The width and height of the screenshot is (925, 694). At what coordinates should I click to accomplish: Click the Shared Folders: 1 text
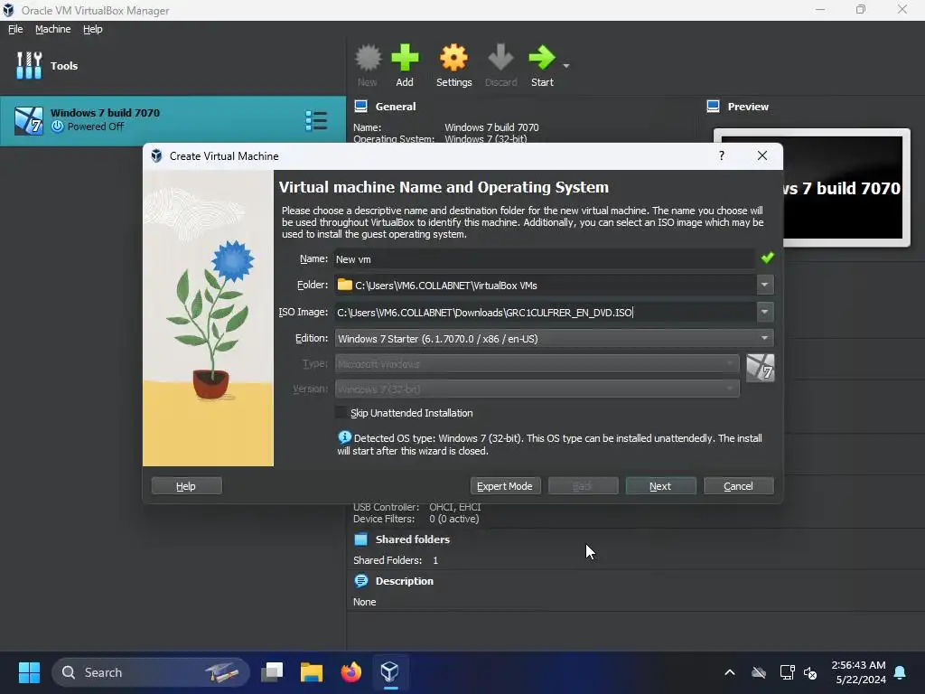click(396, 560)
